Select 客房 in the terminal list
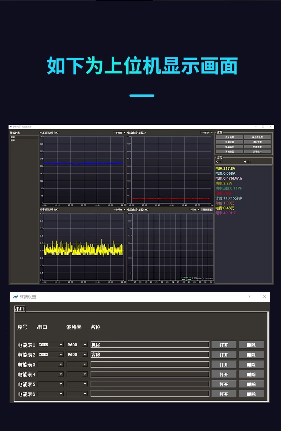The image size is (281, 431). [x=13, y=137]
